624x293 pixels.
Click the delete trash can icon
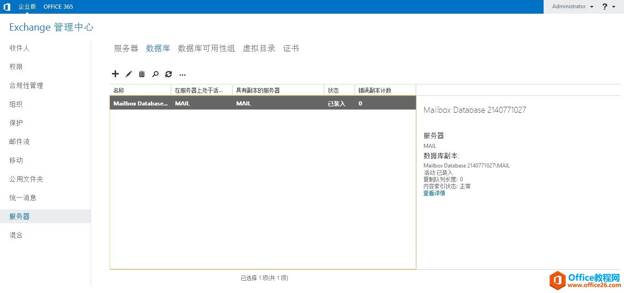(x=142, y=74)
